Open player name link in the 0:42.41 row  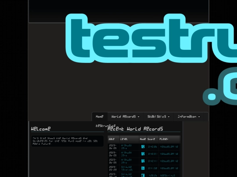point(169,161)
